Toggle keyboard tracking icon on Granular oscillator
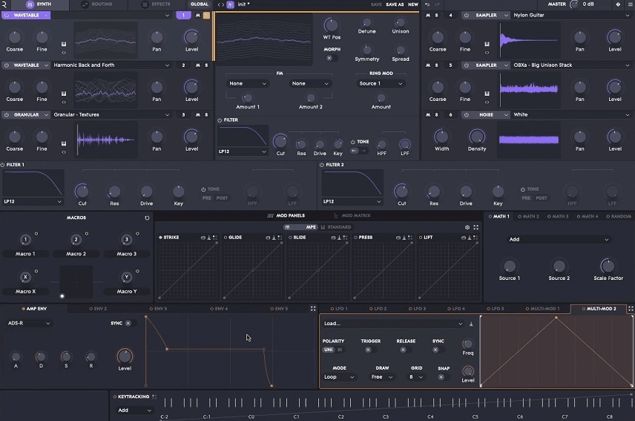Screen dimensions: 635x421 point(64,143)
